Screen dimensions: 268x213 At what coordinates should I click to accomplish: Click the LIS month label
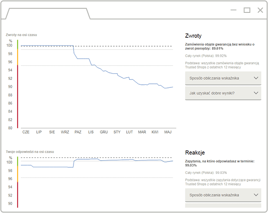coord(91,132)
